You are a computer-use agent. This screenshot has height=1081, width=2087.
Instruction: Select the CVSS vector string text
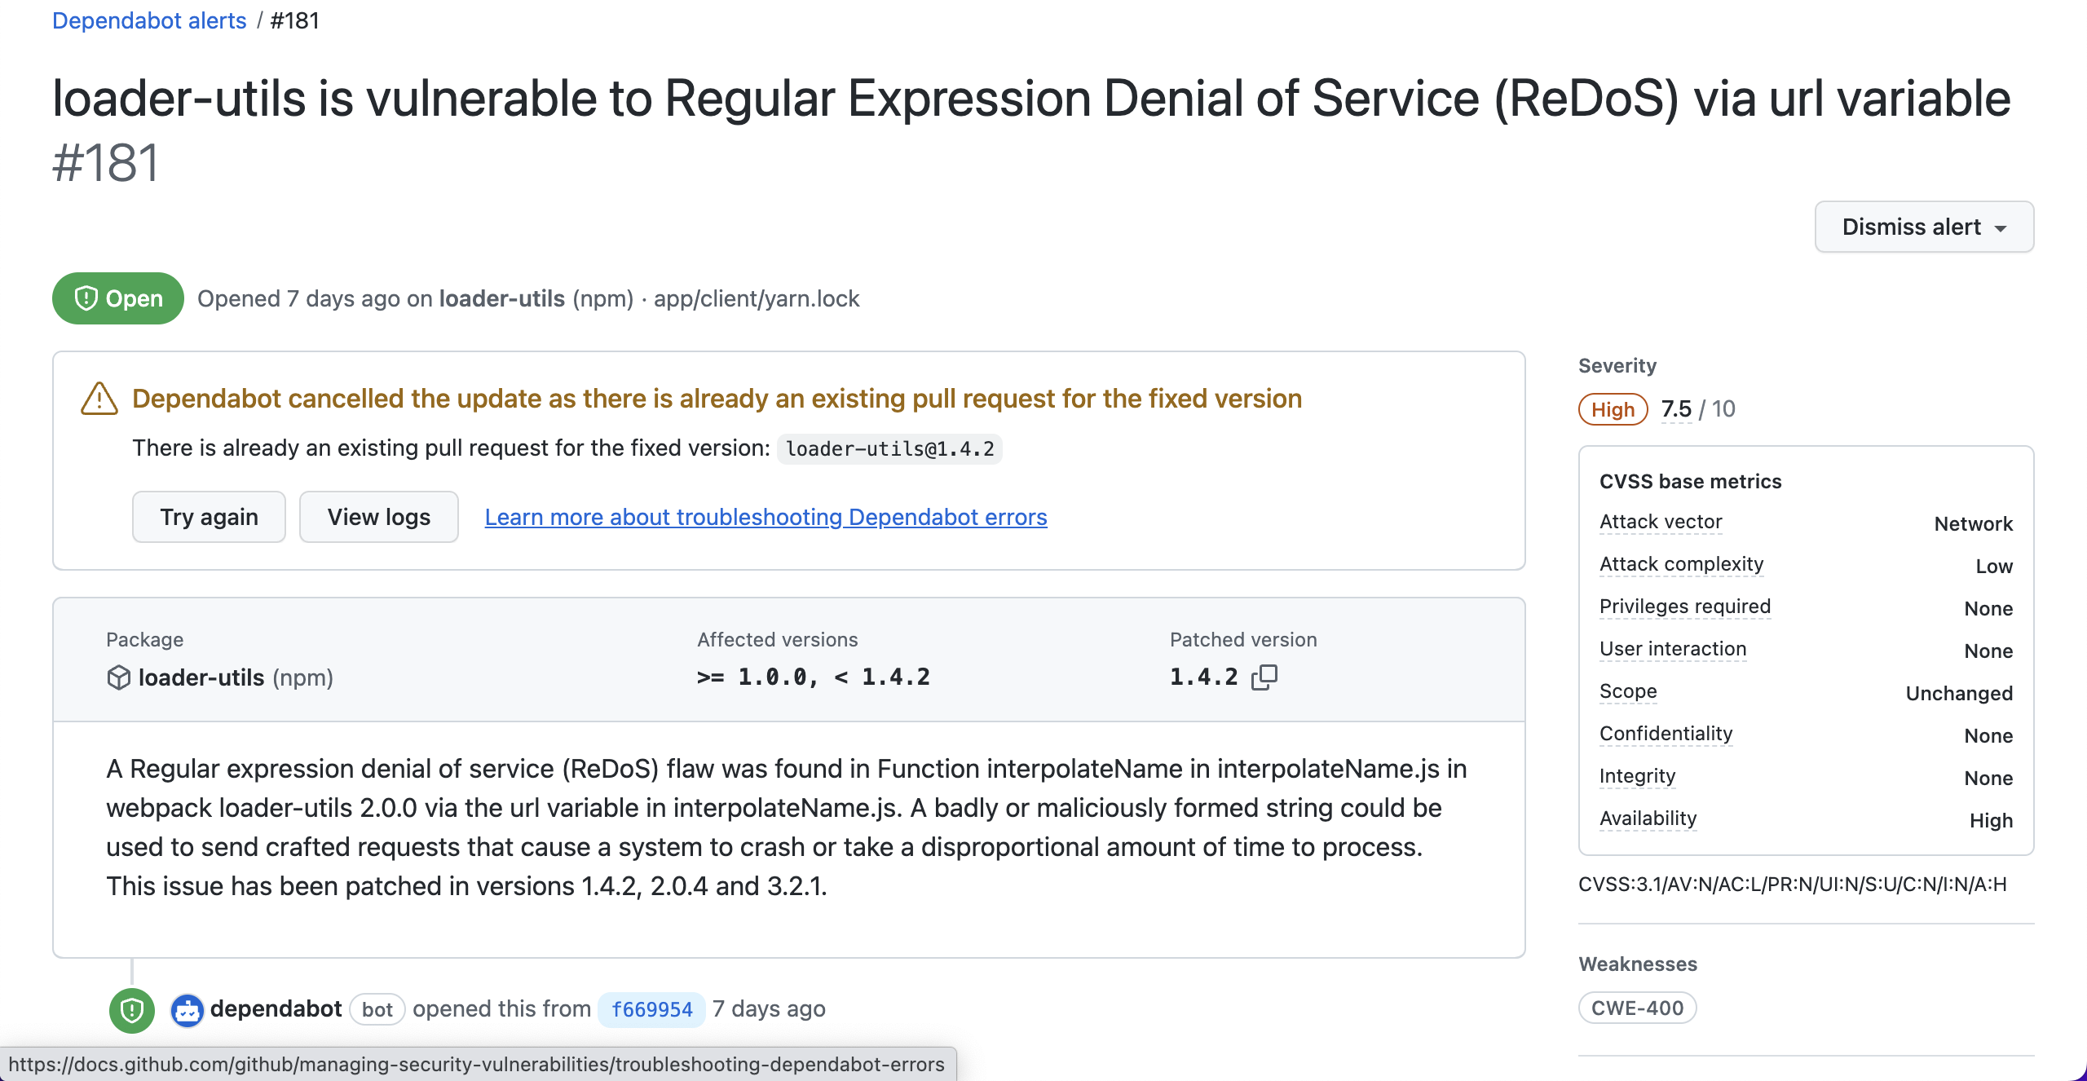coord(1793,885)
